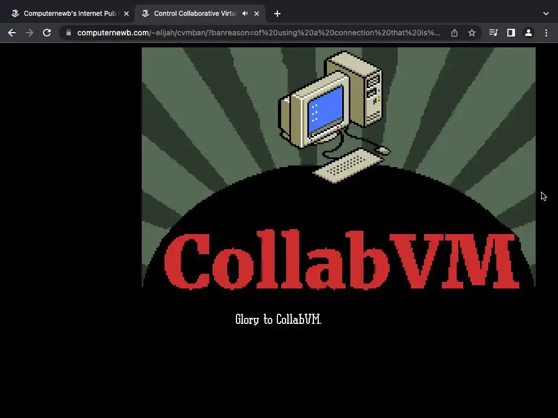Close the Computernewb's Internet Pub tab

(x=126, y=14)
